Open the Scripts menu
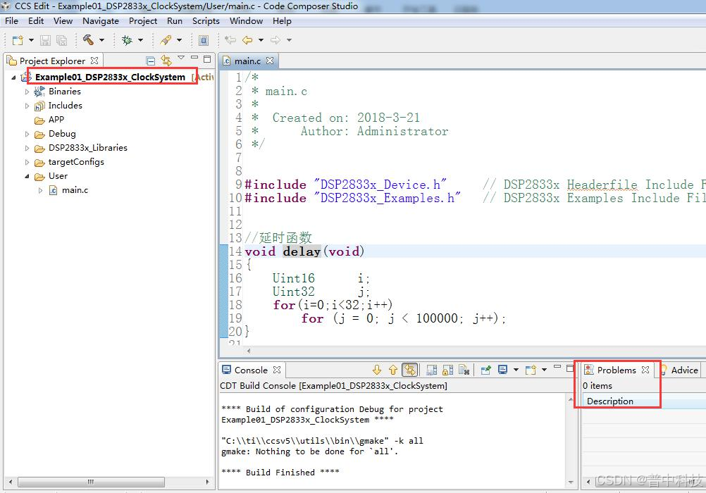The image size is (706, 493). tap(206, 20)
